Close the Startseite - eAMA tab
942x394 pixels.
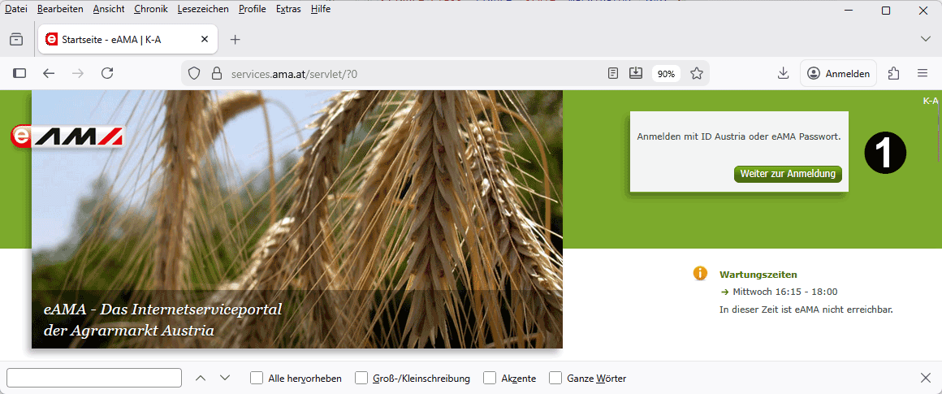pyautogui.click(x=205, y=40)
